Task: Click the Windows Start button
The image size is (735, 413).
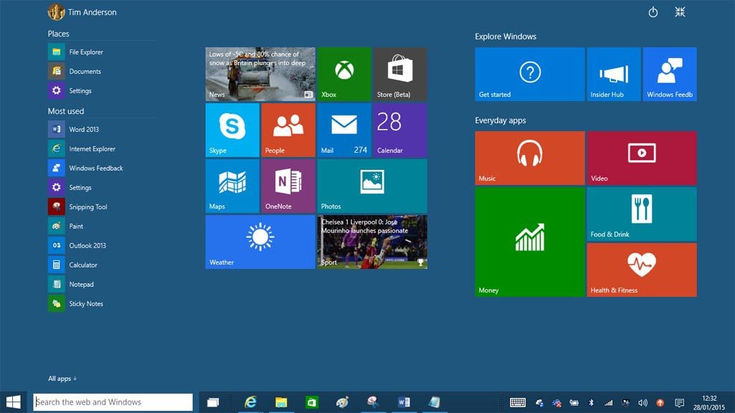Action: (x=14, y=402)
